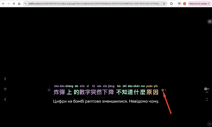The image size is (212, 127).
Task: Go to previous subtitle with left chevron
Action: click(x=5, y=99)
